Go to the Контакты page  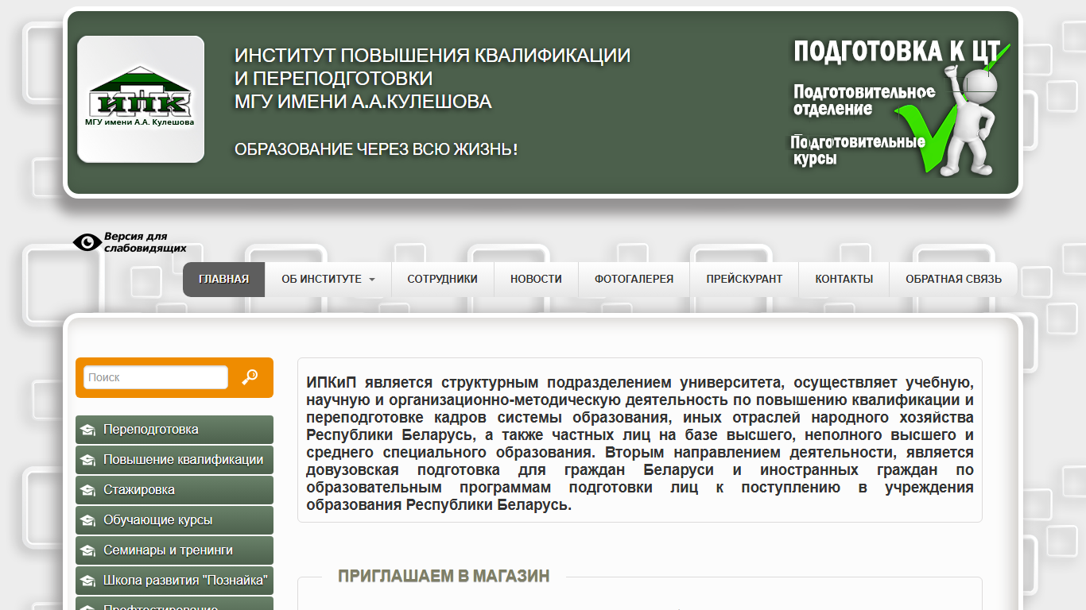844,280
